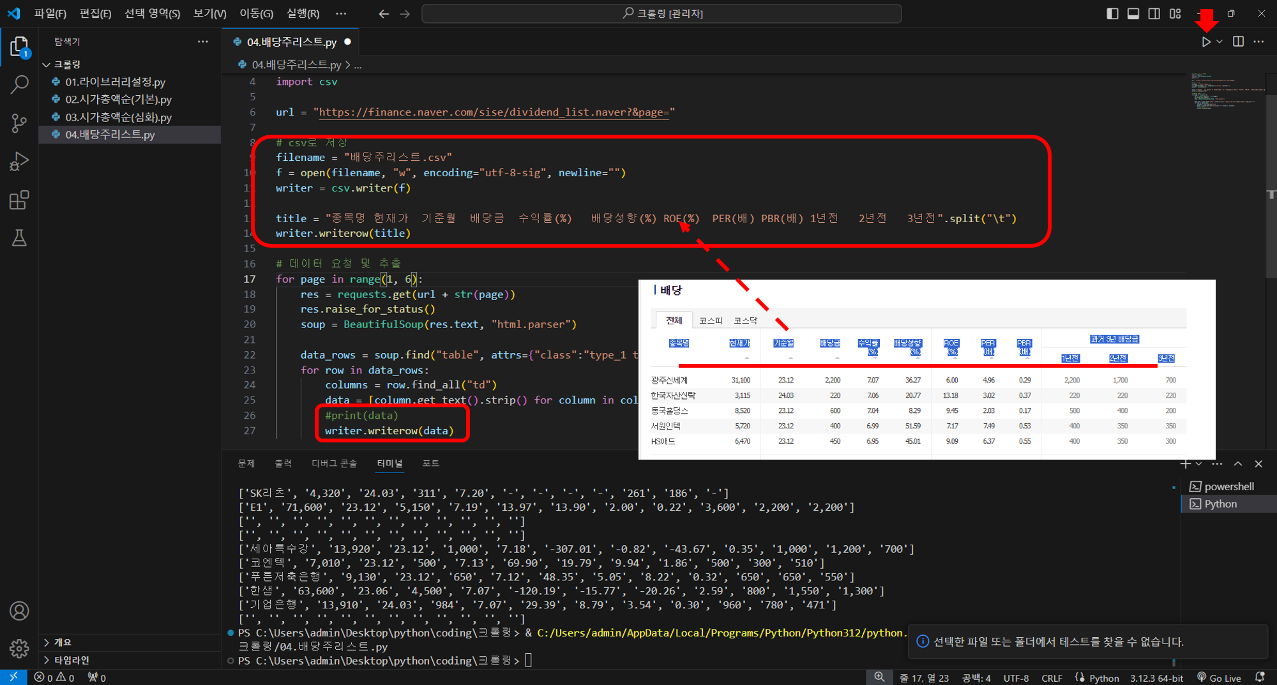
Task: Run the Python file with the play button
Action: point(1205,41)
